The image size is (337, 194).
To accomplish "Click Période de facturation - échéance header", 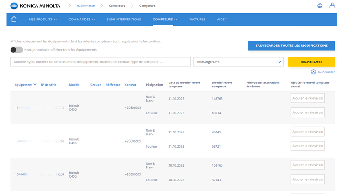I will pyautogui.click(x=263, y=84).
